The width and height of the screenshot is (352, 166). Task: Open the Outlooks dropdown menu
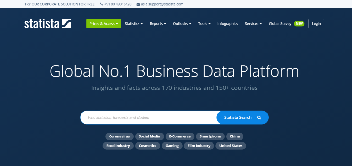(182, 24)
